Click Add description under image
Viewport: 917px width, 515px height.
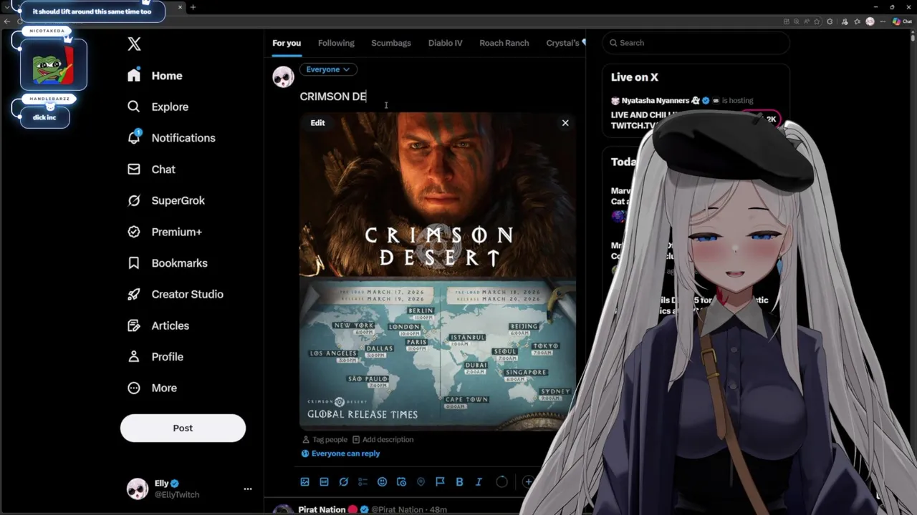coord(383,440)
